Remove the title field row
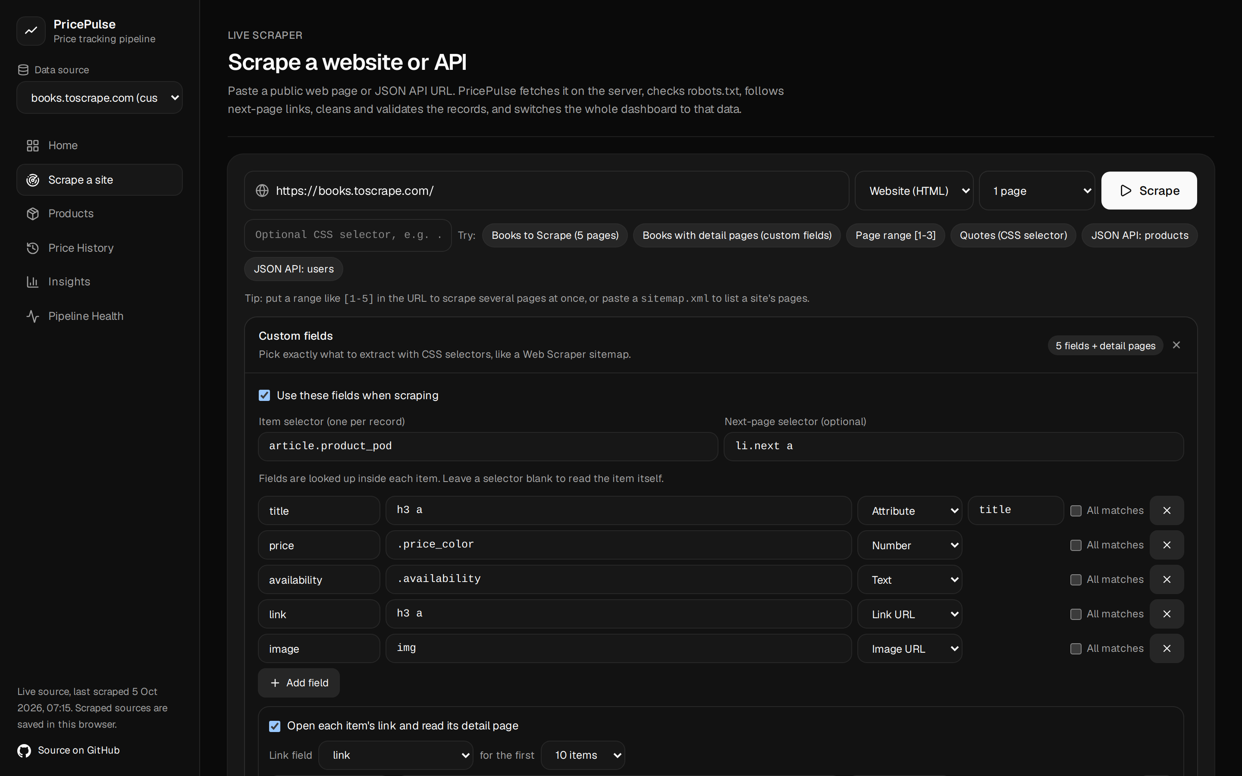This screenshot has height=776, width=1242. click(1167, 511)
